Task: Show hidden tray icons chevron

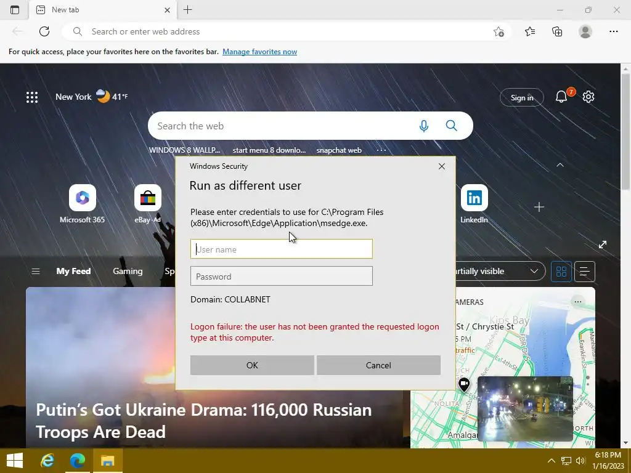Action: (552, 461)
